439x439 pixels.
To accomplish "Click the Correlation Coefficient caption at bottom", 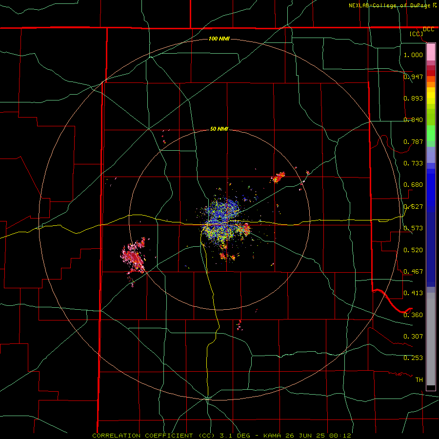I will click(x=221, y=436).
